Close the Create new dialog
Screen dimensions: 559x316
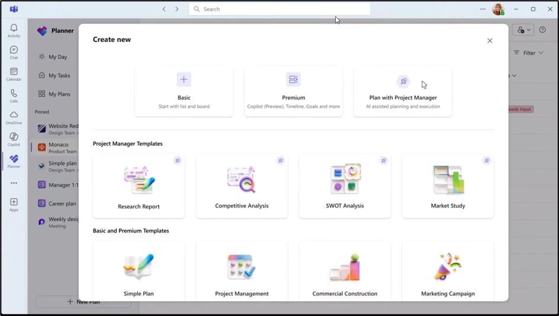490,41
